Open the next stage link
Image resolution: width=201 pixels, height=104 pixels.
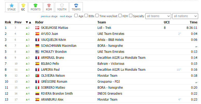[x=66, y=16]
